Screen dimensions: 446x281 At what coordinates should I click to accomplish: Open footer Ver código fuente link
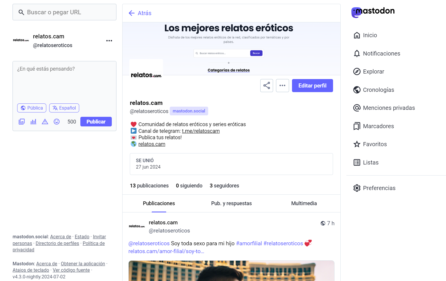(71, 270)
